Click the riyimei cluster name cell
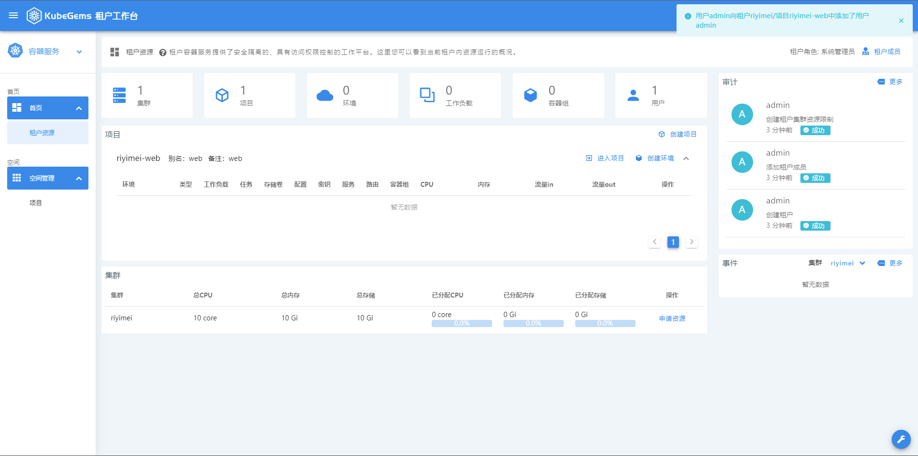This screenshot has height=456, width=918. point(121,318)
